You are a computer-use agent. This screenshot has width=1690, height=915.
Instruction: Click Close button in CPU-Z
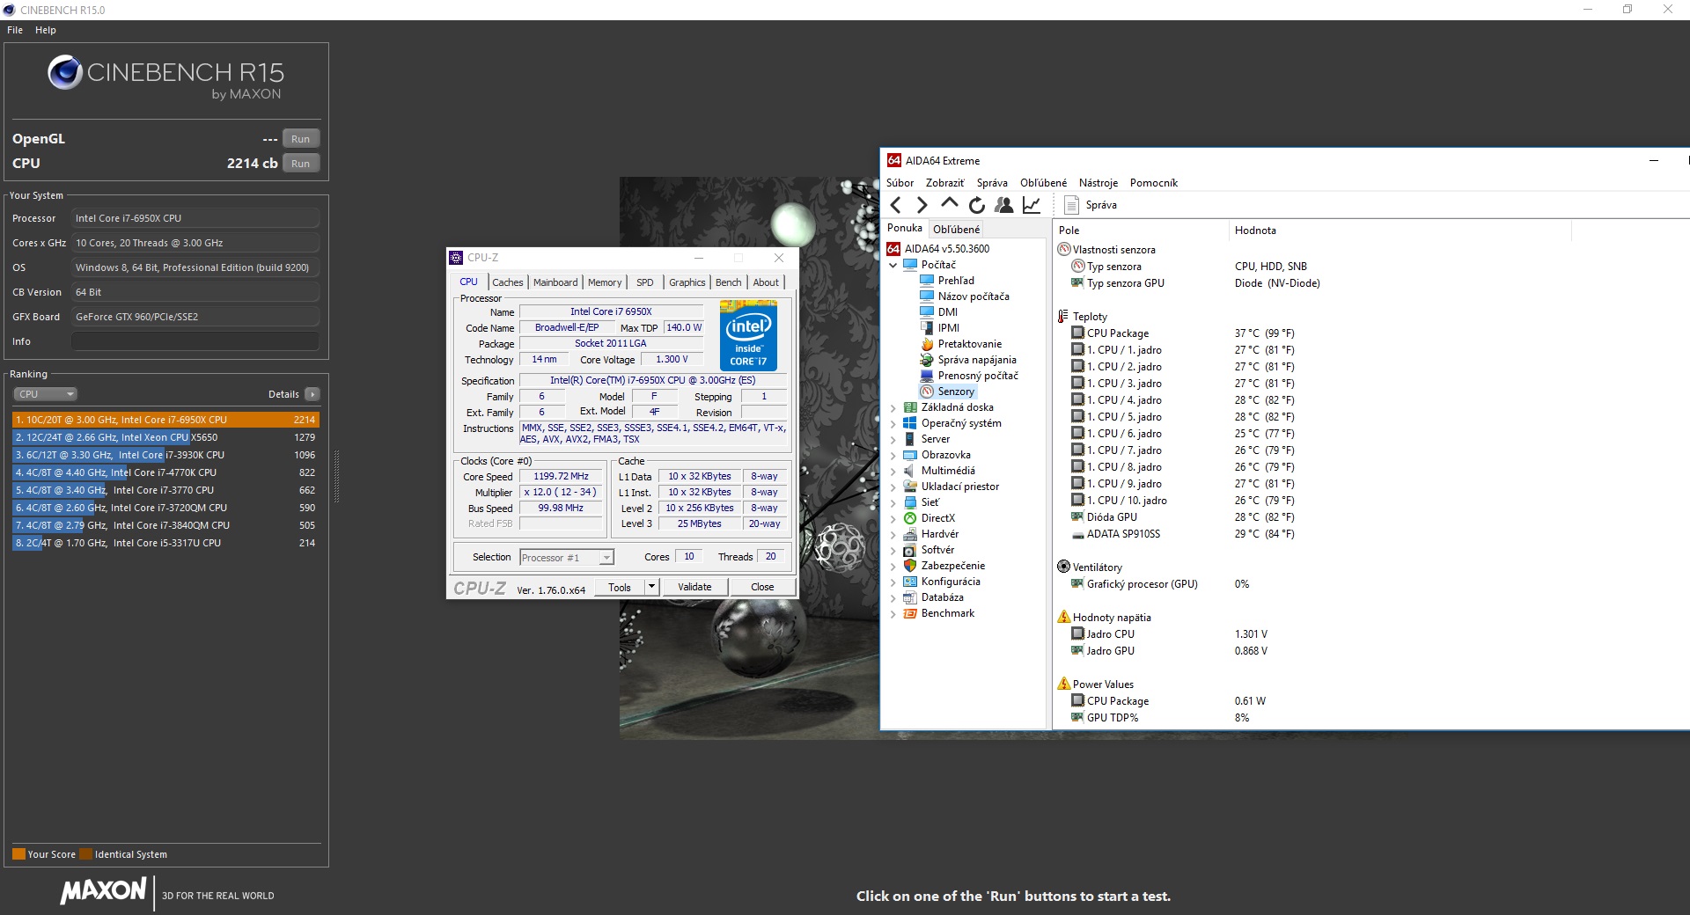762,587
